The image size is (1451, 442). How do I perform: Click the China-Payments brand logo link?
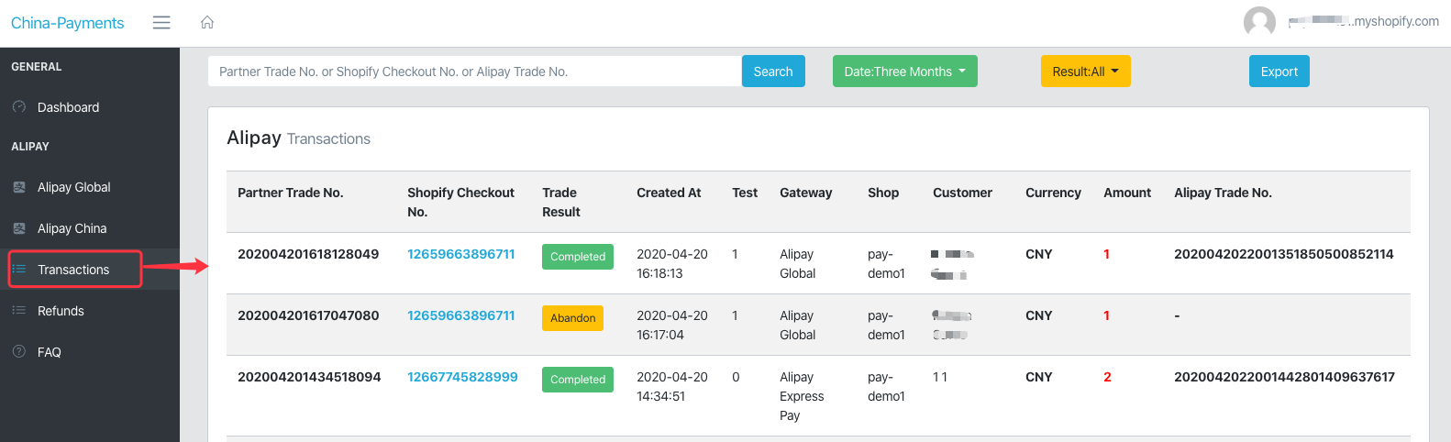tap(67, 23)
